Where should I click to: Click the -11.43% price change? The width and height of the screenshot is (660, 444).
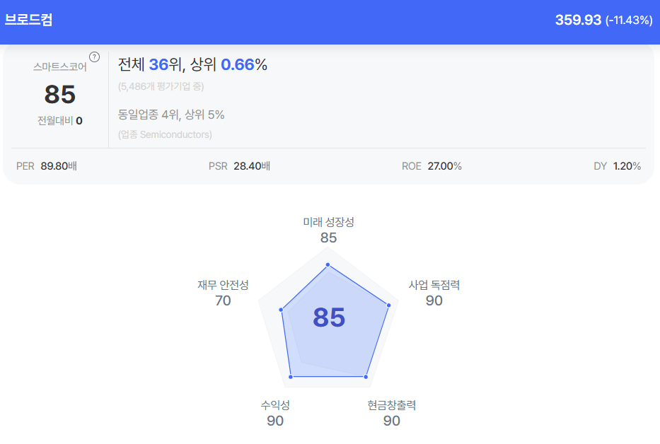(x=629, y=21)
